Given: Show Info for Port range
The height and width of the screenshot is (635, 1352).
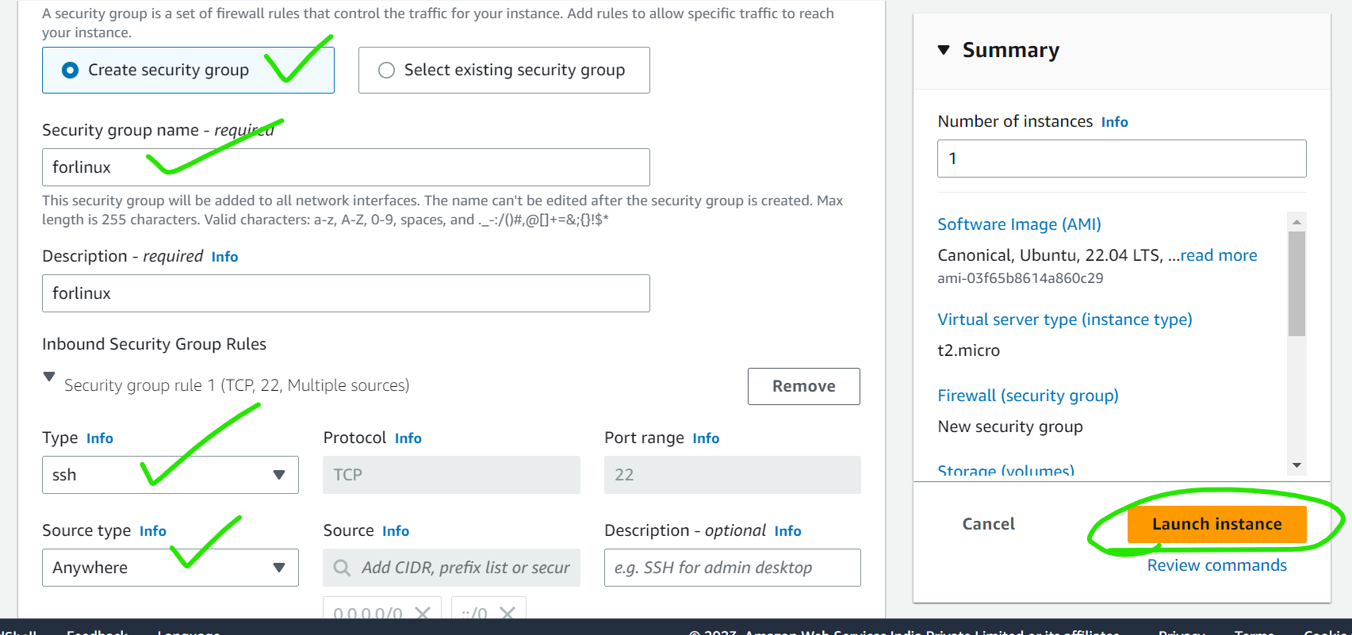Looking at the screenshot, I should click(706, 438).
